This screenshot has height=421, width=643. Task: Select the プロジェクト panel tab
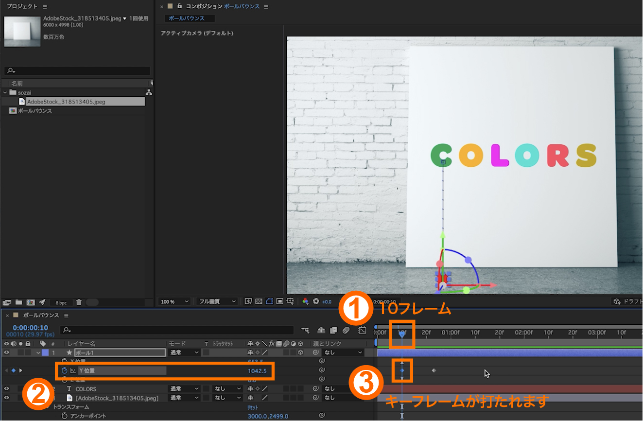click(22, 6)
